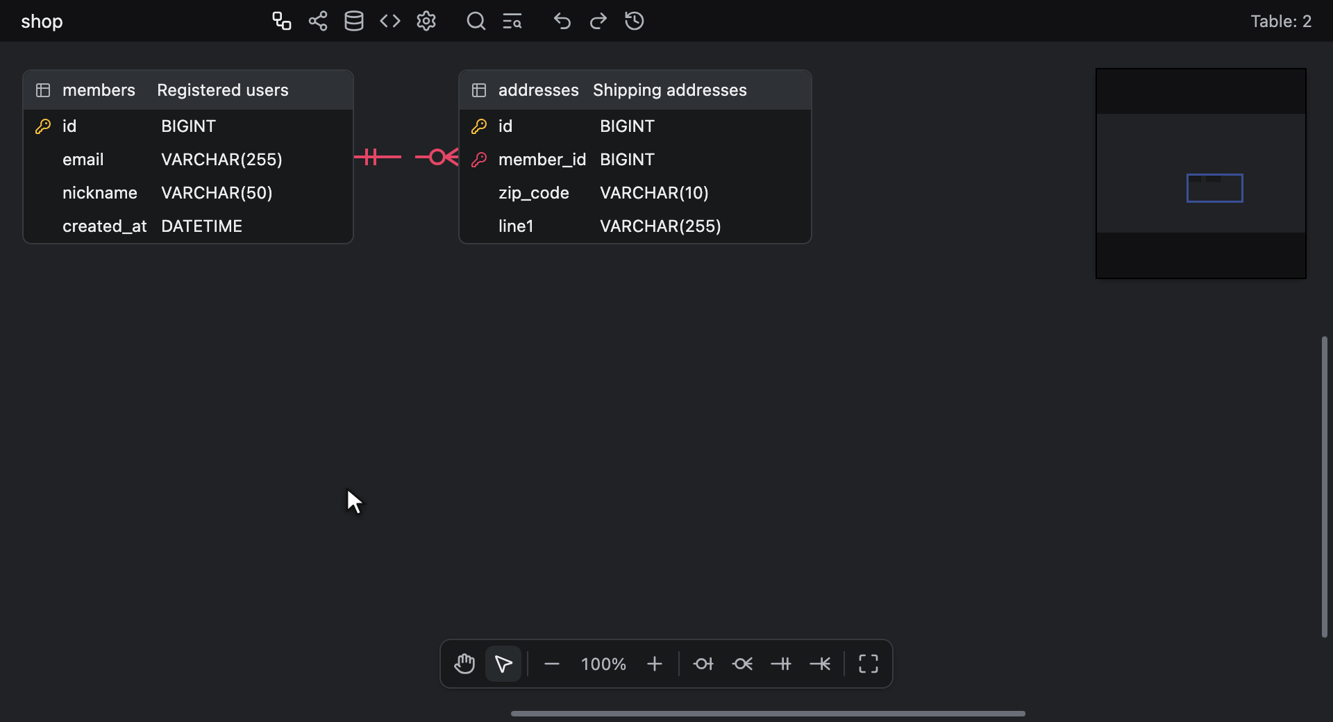
Task: Open the database icon in toolbar
Action: (x=354, y=21)
